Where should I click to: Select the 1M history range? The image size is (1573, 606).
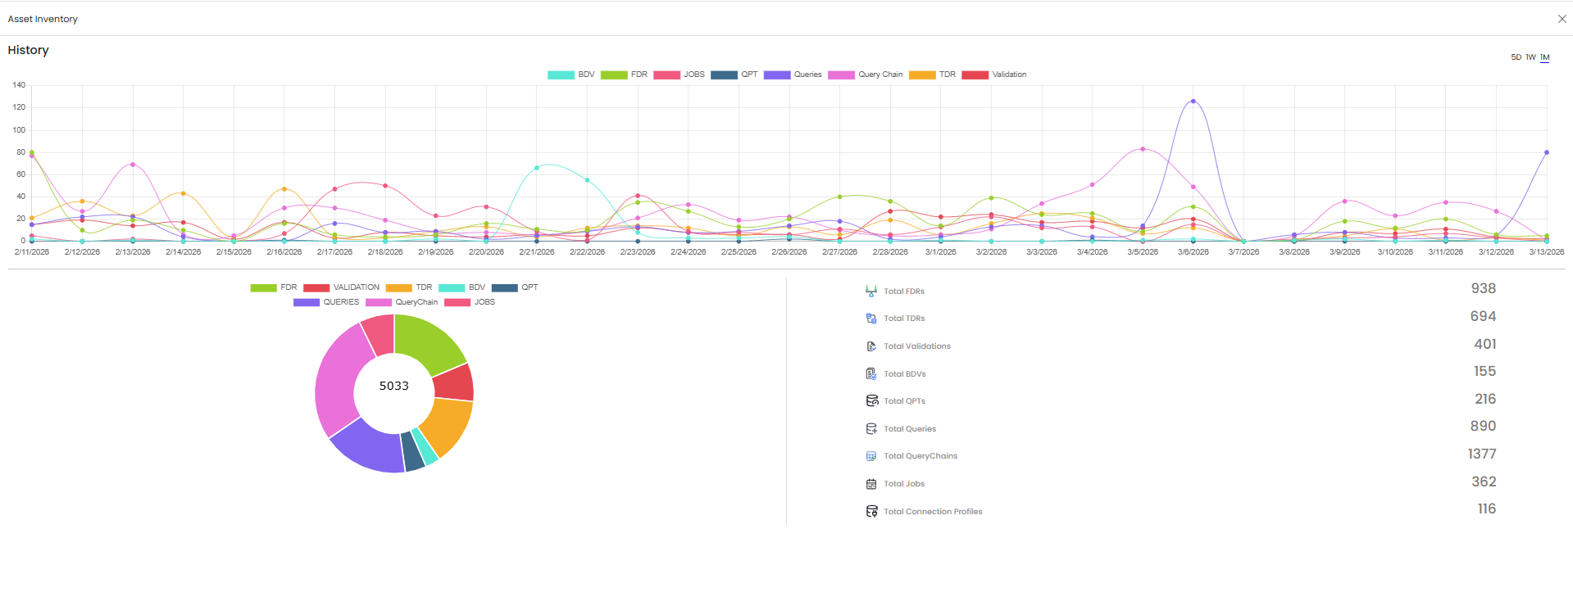point(1544,57)
